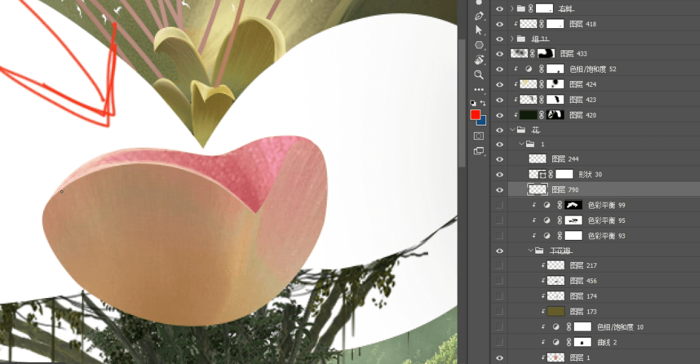Show the 色彩平衡 99 adjustment layer

pos(499,205)
